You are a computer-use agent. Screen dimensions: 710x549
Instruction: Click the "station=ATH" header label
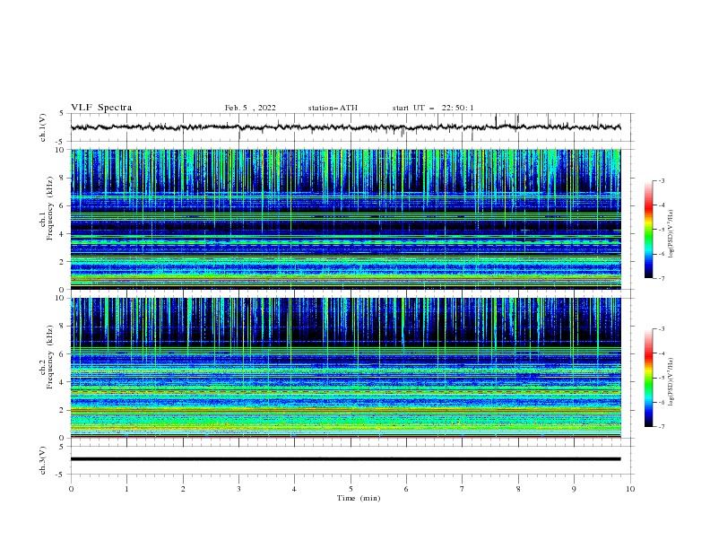(333, 108)
